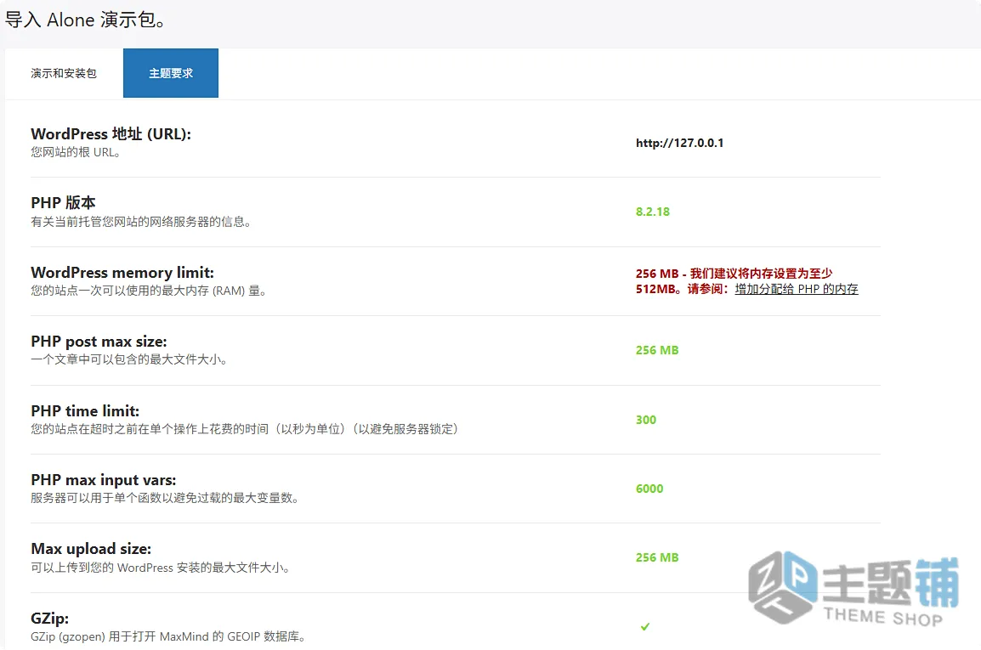The height and width of the screenshot is (650, 981).
Task: Click the Max upload size heading
Action: [91, 549]
